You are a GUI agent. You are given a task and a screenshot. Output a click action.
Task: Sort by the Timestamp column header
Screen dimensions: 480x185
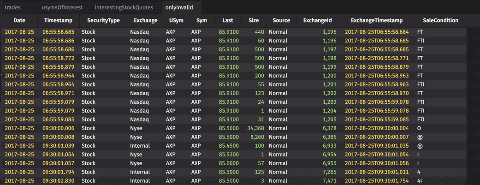pos(58,20)
